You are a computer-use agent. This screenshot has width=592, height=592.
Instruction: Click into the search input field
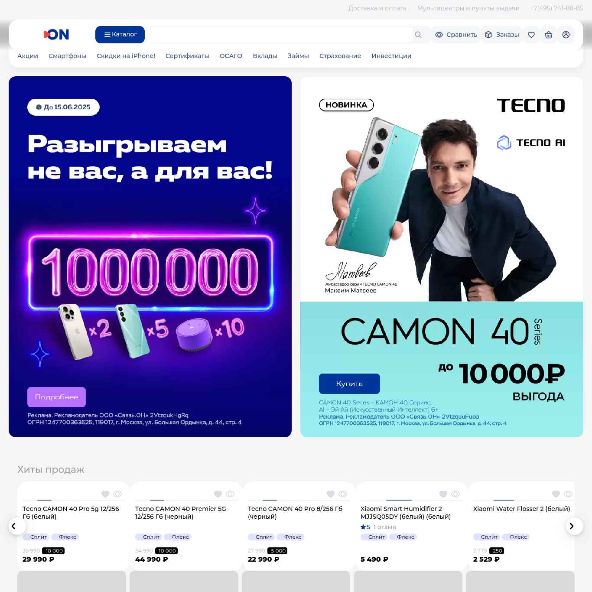coord(280,35)
